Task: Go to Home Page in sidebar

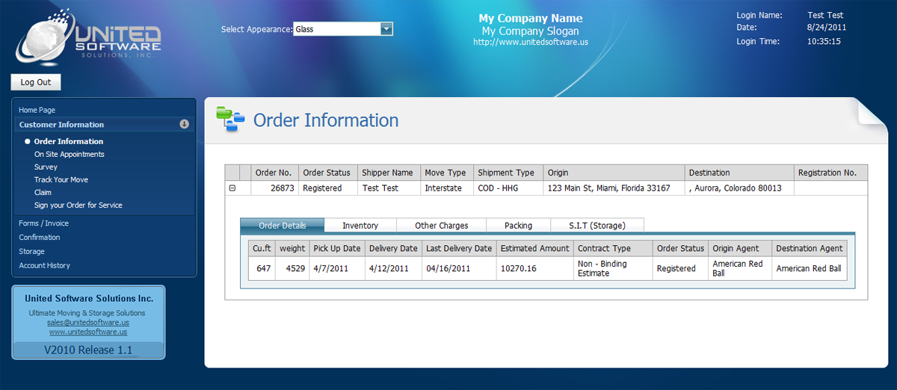Action: click(37, 110)
